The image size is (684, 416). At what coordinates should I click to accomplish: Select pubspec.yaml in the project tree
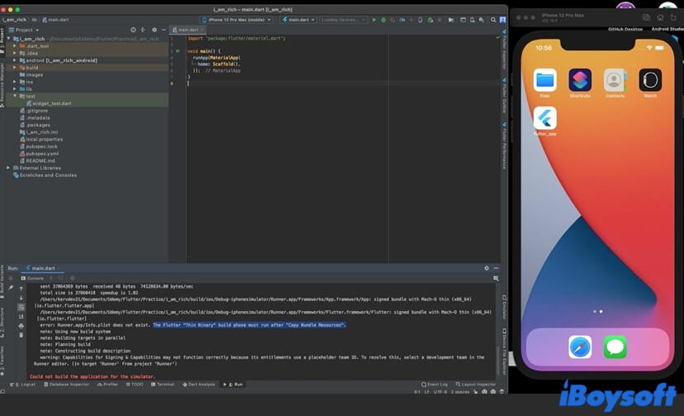(42, 153)
